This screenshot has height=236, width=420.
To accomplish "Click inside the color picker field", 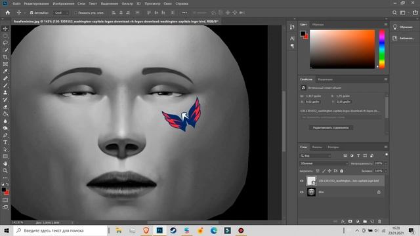I will tap(343, 49).
